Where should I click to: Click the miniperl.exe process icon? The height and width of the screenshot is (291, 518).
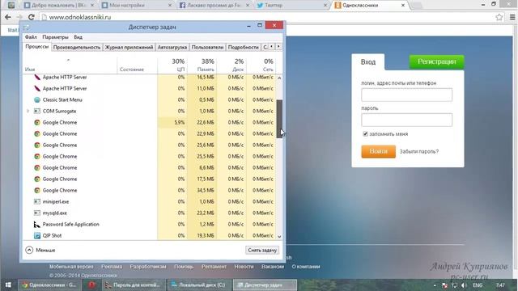(37, 201)
